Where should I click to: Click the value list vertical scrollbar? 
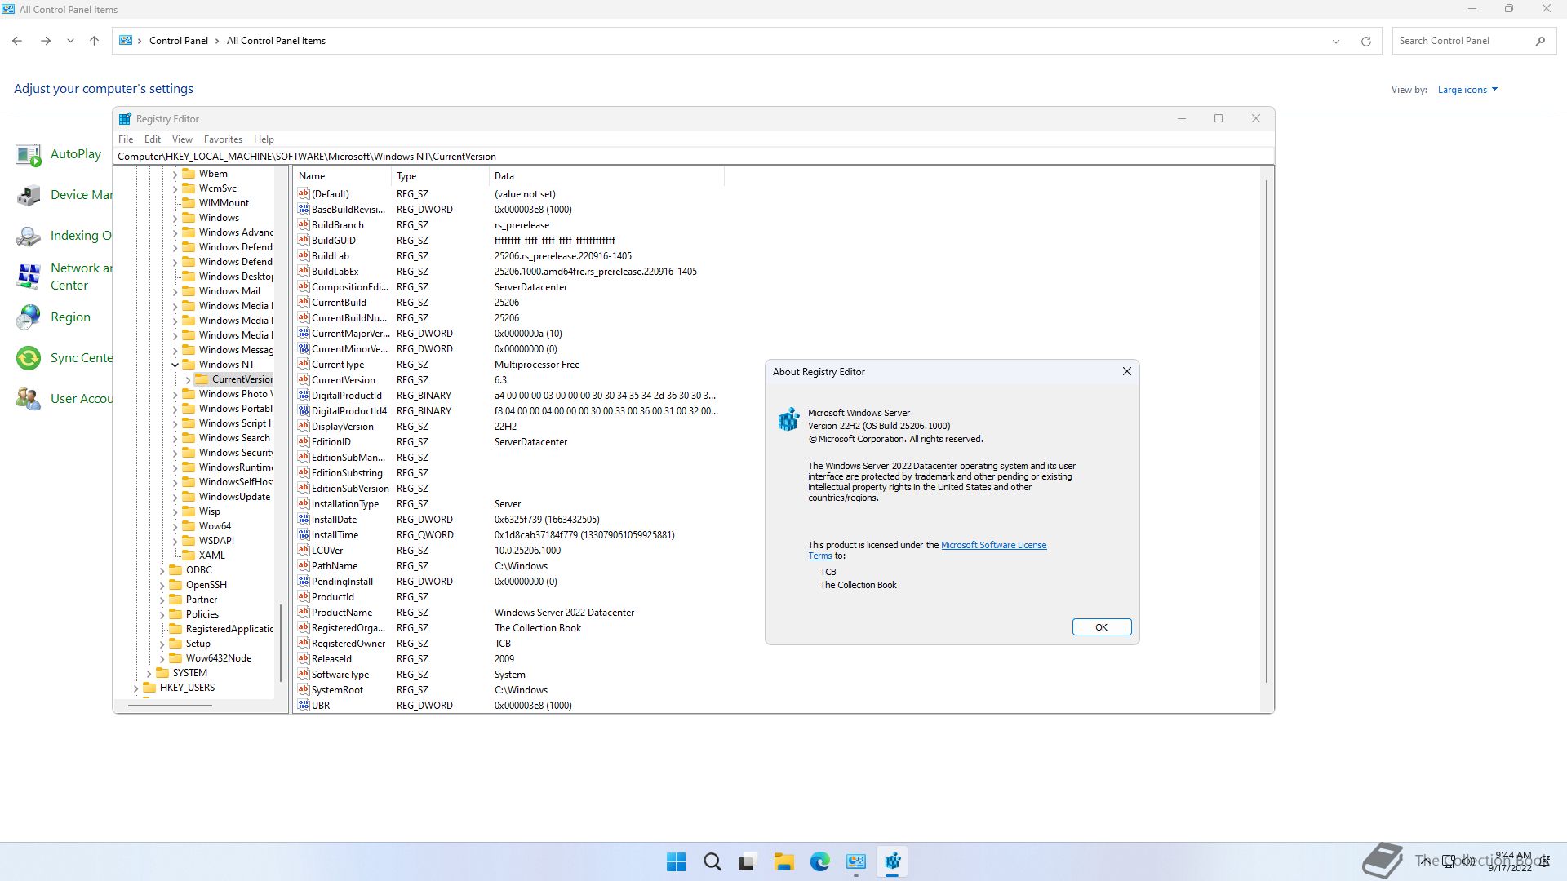click(x=1267, y=431)
